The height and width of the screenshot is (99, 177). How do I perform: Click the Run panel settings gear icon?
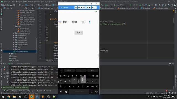pos(170,64)
